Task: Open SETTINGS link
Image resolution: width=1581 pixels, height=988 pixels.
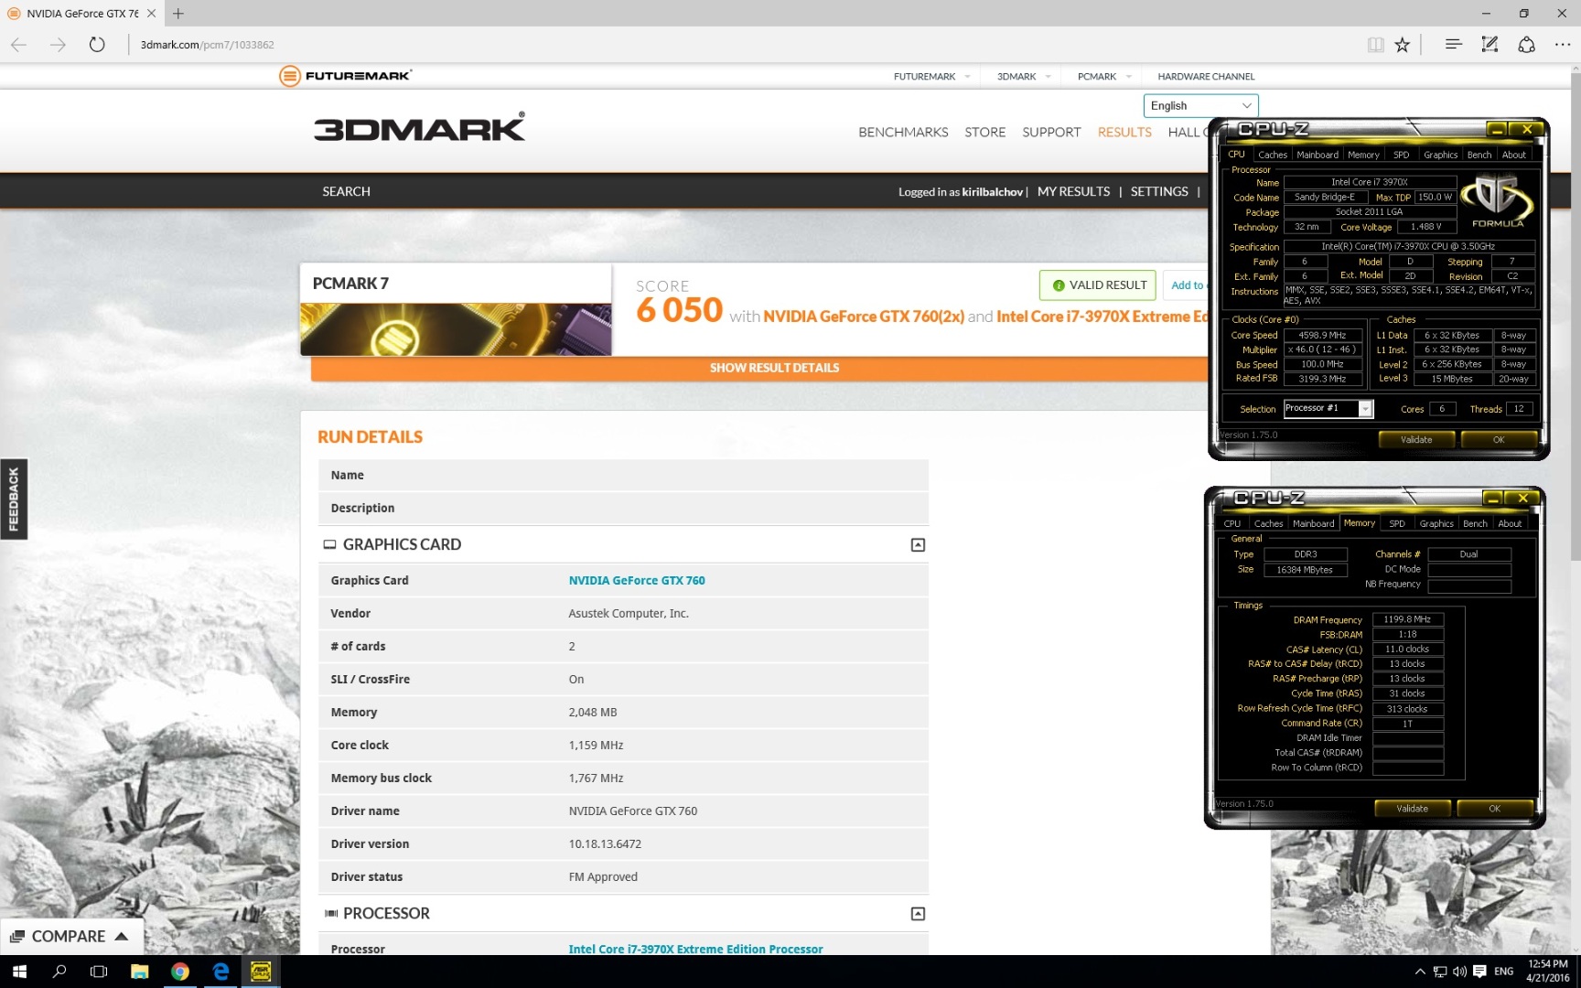Action: pyautogui.click(x=1159, y=192)
